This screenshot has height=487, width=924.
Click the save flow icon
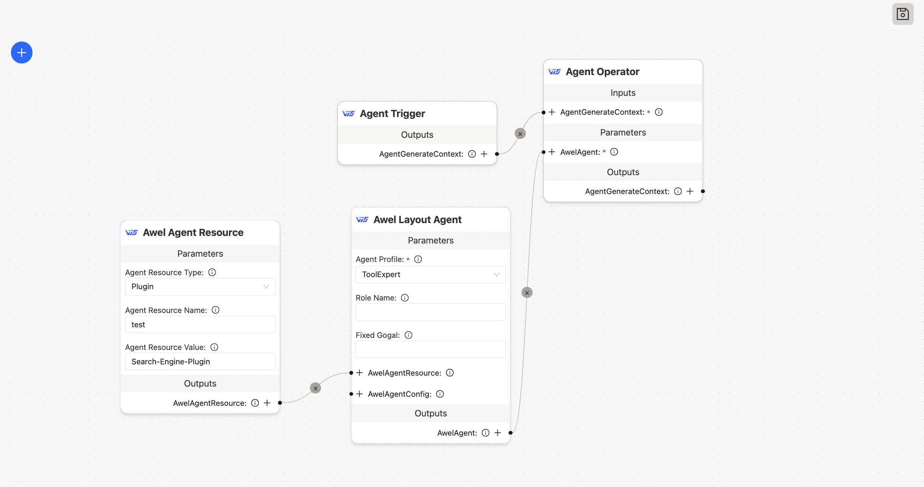click(x=902, y=14)
